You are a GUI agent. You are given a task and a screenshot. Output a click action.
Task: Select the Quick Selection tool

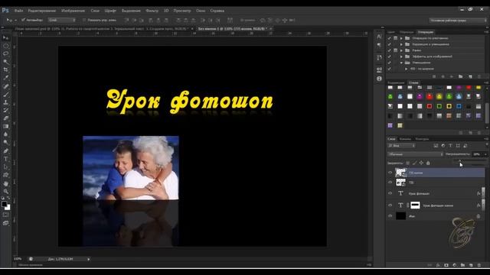(5, 62)
